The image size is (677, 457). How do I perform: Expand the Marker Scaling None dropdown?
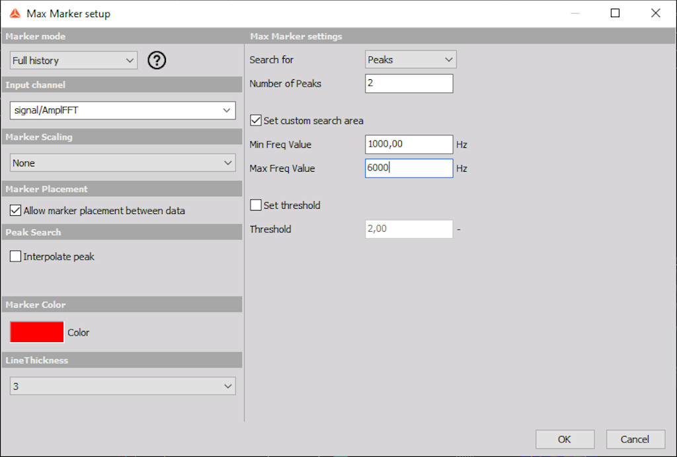coord(122,163)
